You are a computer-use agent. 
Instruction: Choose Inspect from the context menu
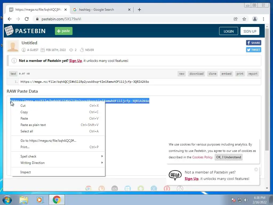(58, 172)
